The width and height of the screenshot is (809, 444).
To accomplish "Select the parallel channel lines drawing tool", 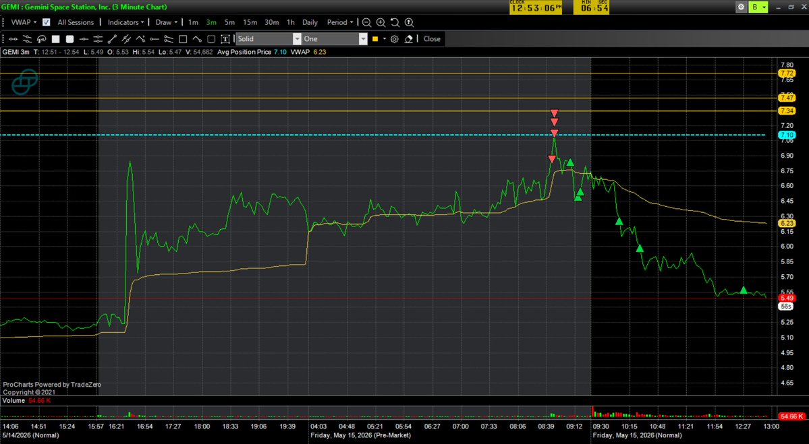I will click(x=28, y=38).
